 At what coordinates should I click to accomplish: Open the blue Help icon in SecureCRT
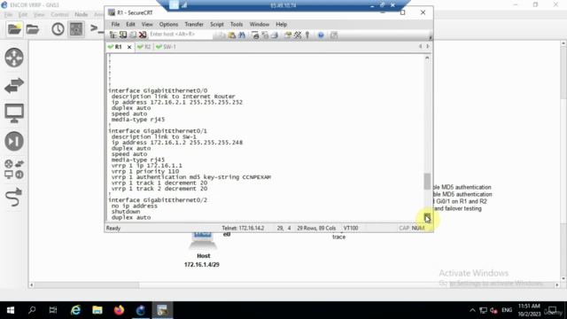(321, 35)
